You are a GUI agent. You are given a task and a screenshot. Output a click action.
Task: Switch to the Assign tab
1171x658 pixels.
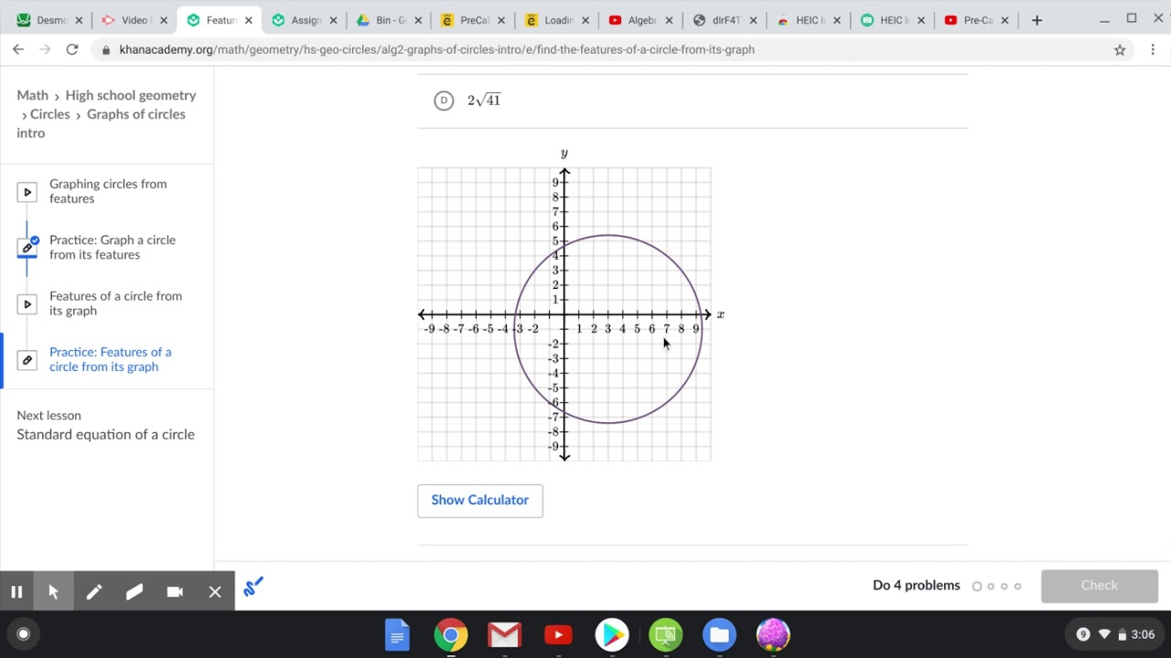(304, 20)
